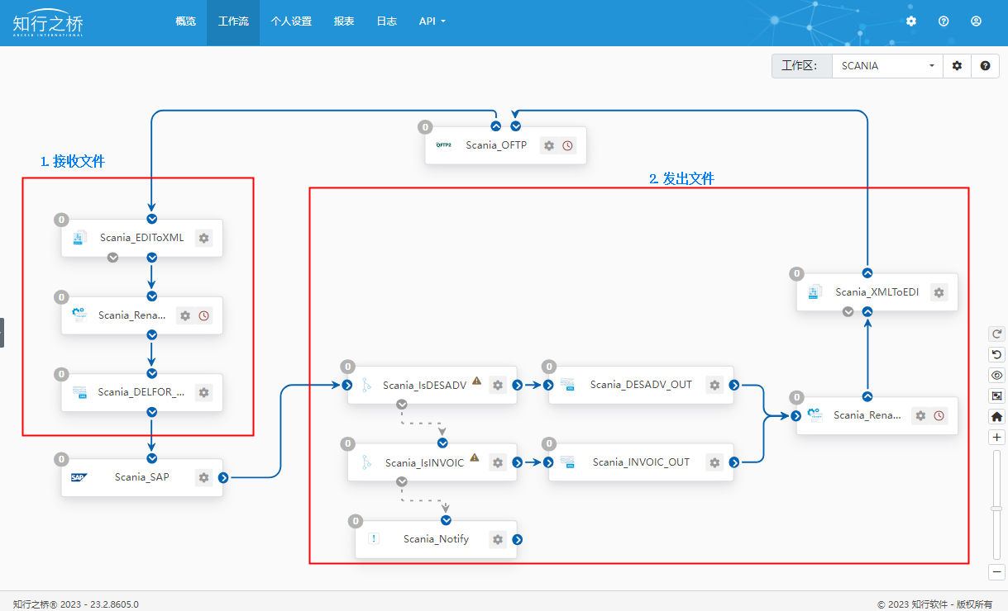This screenshot has width=1008, height=611.
Task: Click gray down chevron under Scania_EDIToXML
Action: pyautogui.click(x=113, y=258)
